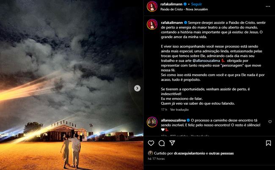This screenshot has width=275, height=170.
Task: Like the post with the heart icon
Action: pyautogui.click(x=151, y=143)
